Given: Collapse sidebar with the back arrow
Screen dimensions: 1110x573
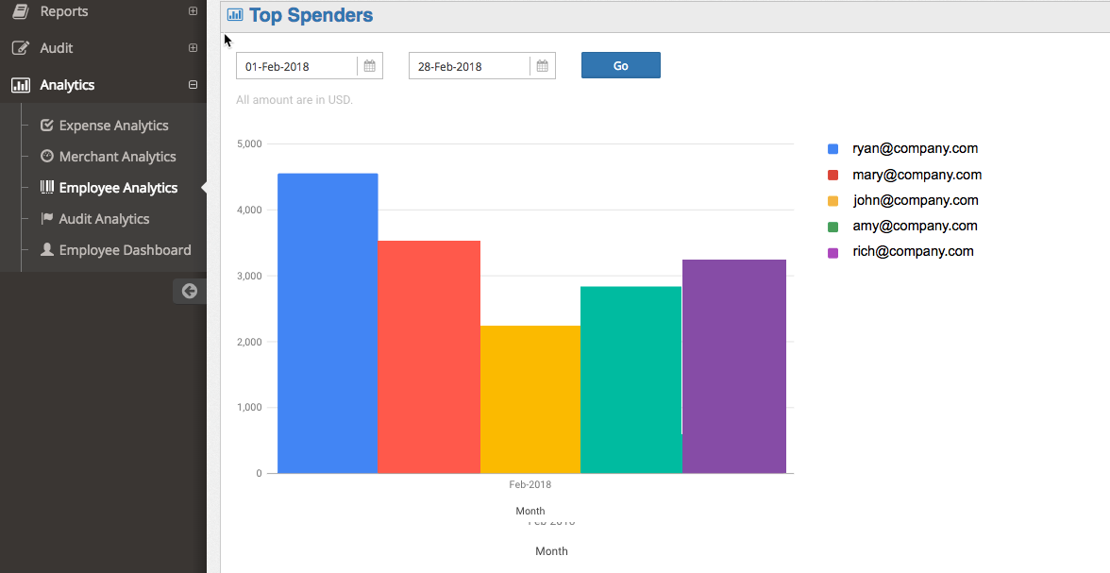Looking at the screenshot, I should (x=189, y=291).
